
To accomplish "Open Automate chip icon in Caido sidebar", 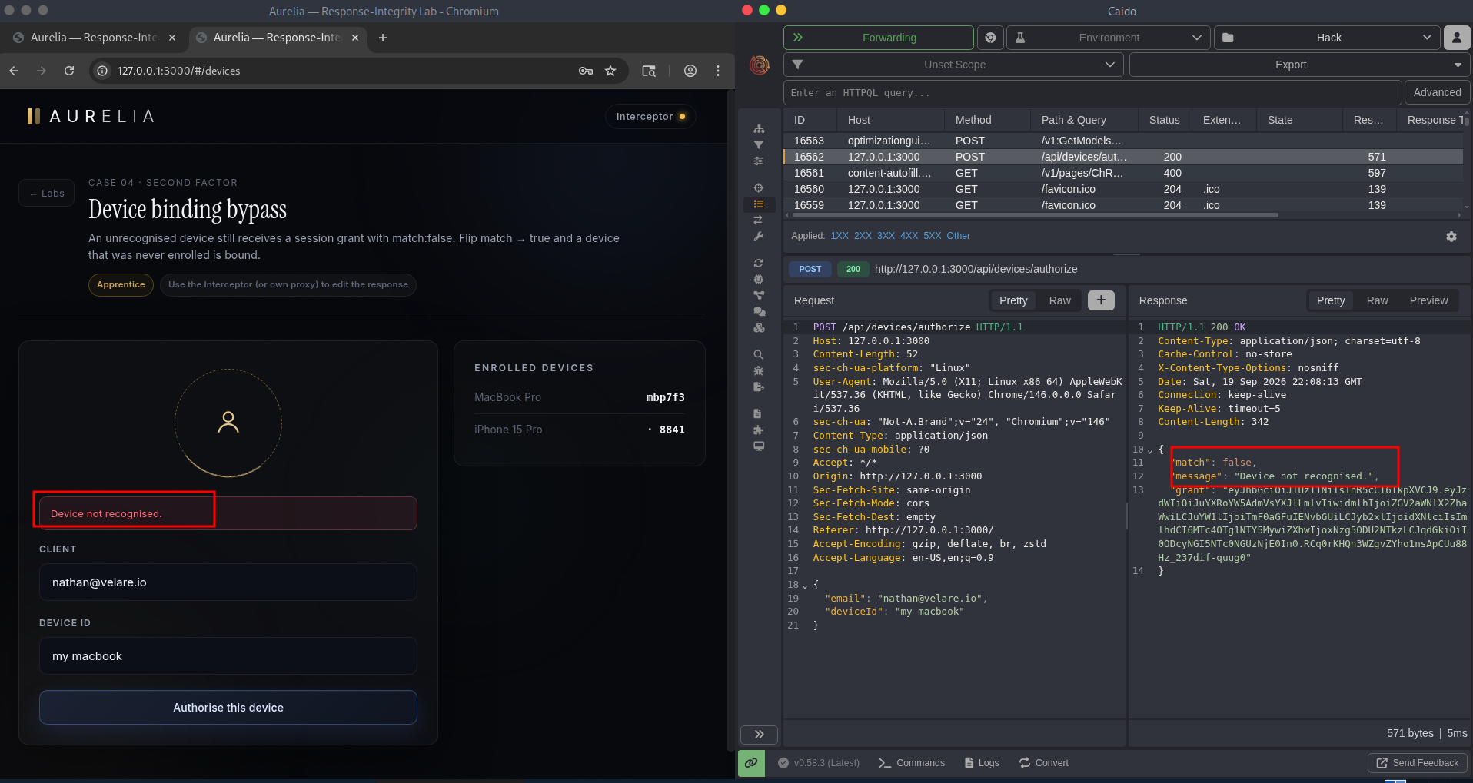I will [759, 279].
